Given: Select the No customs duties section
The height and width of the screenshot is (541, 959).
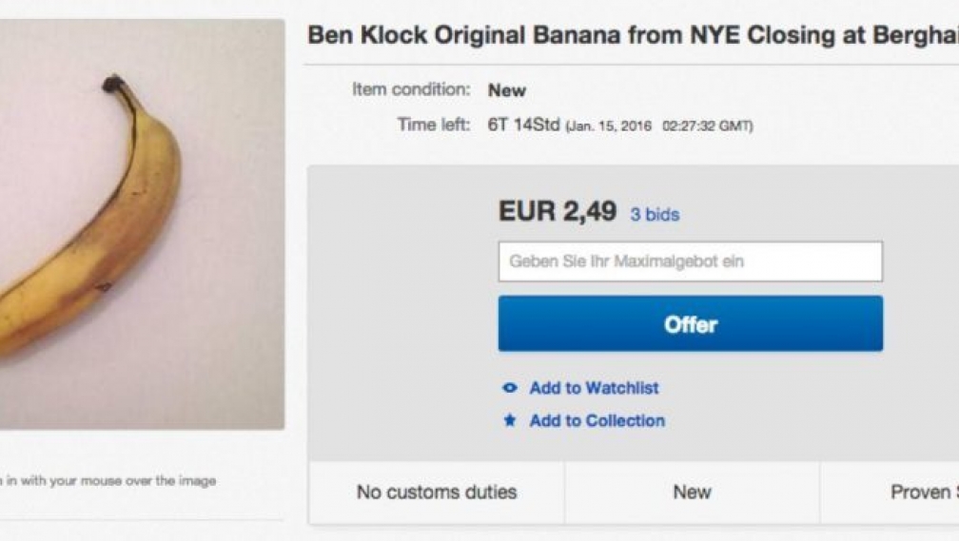Looking at the screenshot, I should (437, 493).
